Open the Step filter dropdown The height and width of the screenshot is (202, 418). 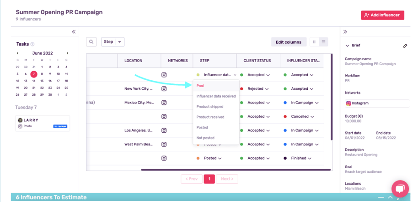click(x=113, y=42)
